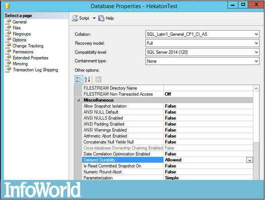This screenshot has height=200, width=265.
Task: Select the FILESTREAM Non-Transacted Access row
Action: (167, 94)
